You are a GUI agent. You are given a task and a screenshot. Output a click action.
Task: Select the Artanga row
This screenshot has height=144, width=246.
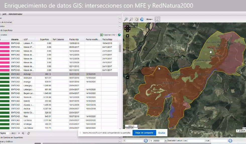point(59,82)
